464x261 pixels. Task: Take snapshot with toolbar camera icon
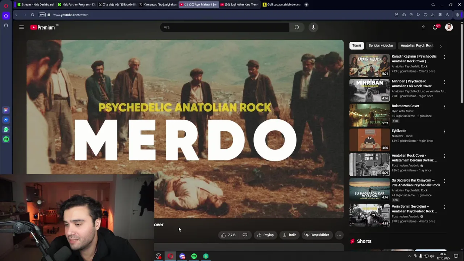404,15
